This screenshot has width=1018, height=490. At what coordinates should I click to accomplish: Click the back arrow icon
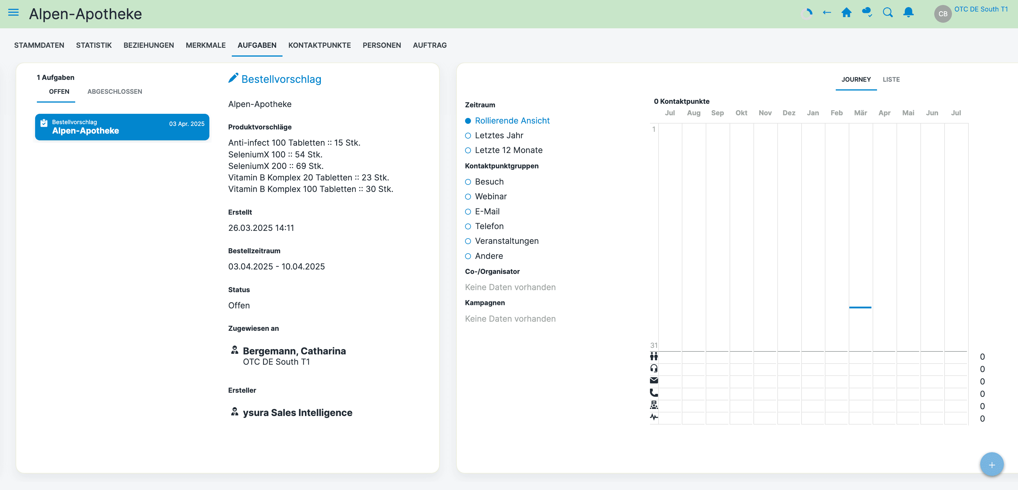click(827, 13)
